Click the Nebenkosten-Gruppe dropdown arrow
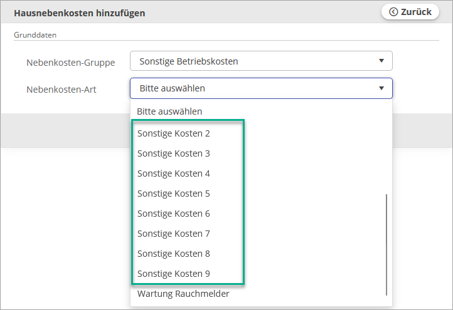 (381, 61)
